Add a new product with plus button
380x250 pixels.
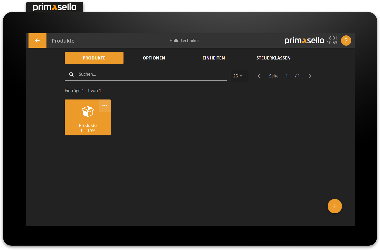pyautogui.click(x=335, y=206)
